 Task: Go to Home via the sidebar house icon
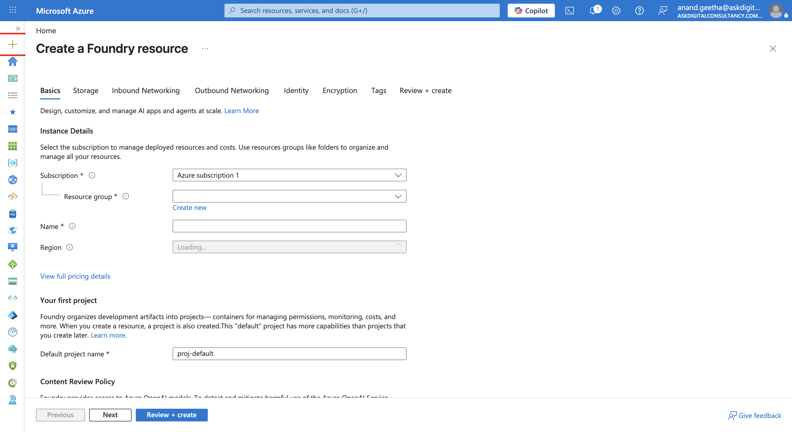pos(13,61)
